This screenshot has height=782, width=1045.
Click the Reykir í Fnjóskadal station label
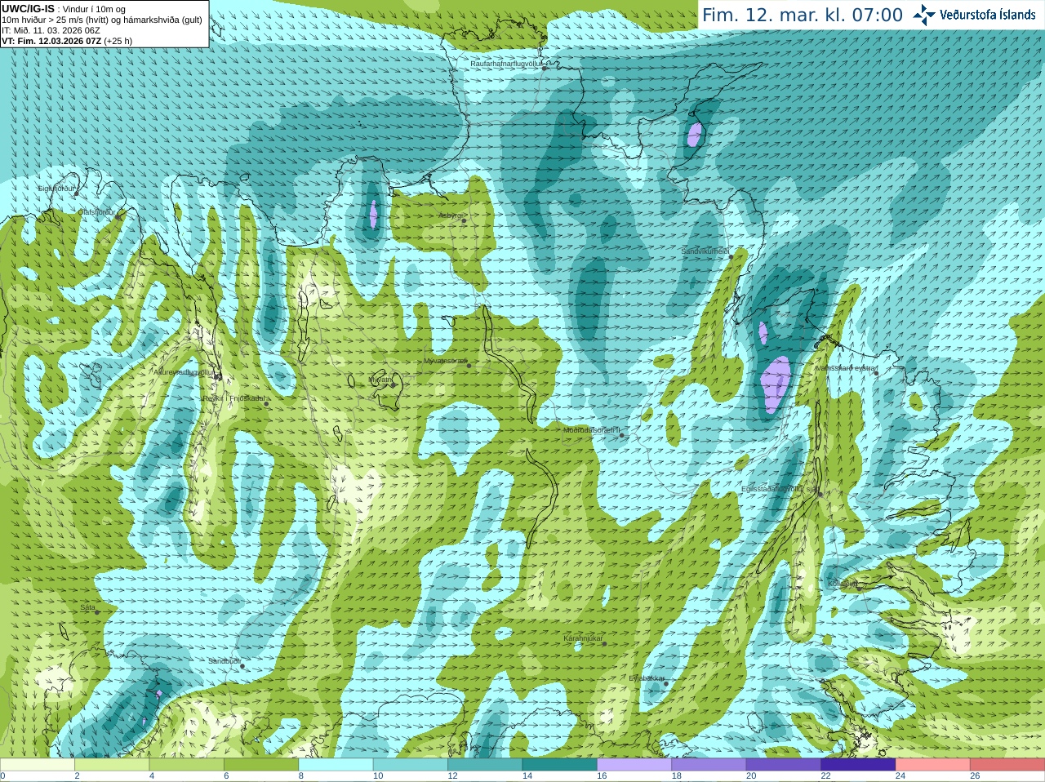pyautogui.click(x=233, y=398)
